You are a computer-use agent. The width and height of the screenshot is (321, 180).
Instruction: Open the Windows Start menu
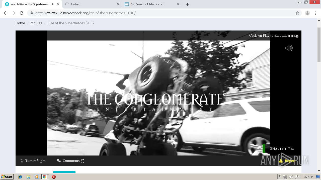(x=7, y=177)
